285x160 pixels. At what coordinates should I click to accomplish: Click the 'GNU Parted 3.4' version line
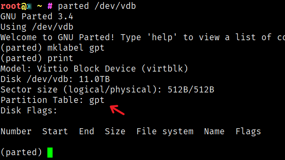(x=37, y=16)
